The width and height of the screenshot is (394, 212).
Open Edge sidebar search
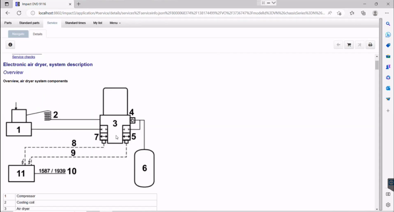(x=388, y=24)
